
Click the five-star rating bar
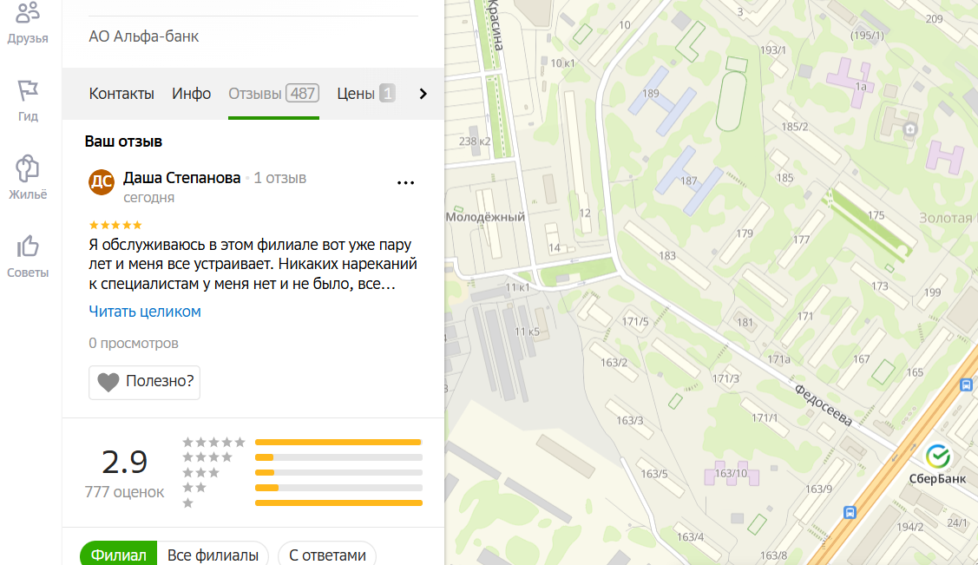(x=338, y=442)
